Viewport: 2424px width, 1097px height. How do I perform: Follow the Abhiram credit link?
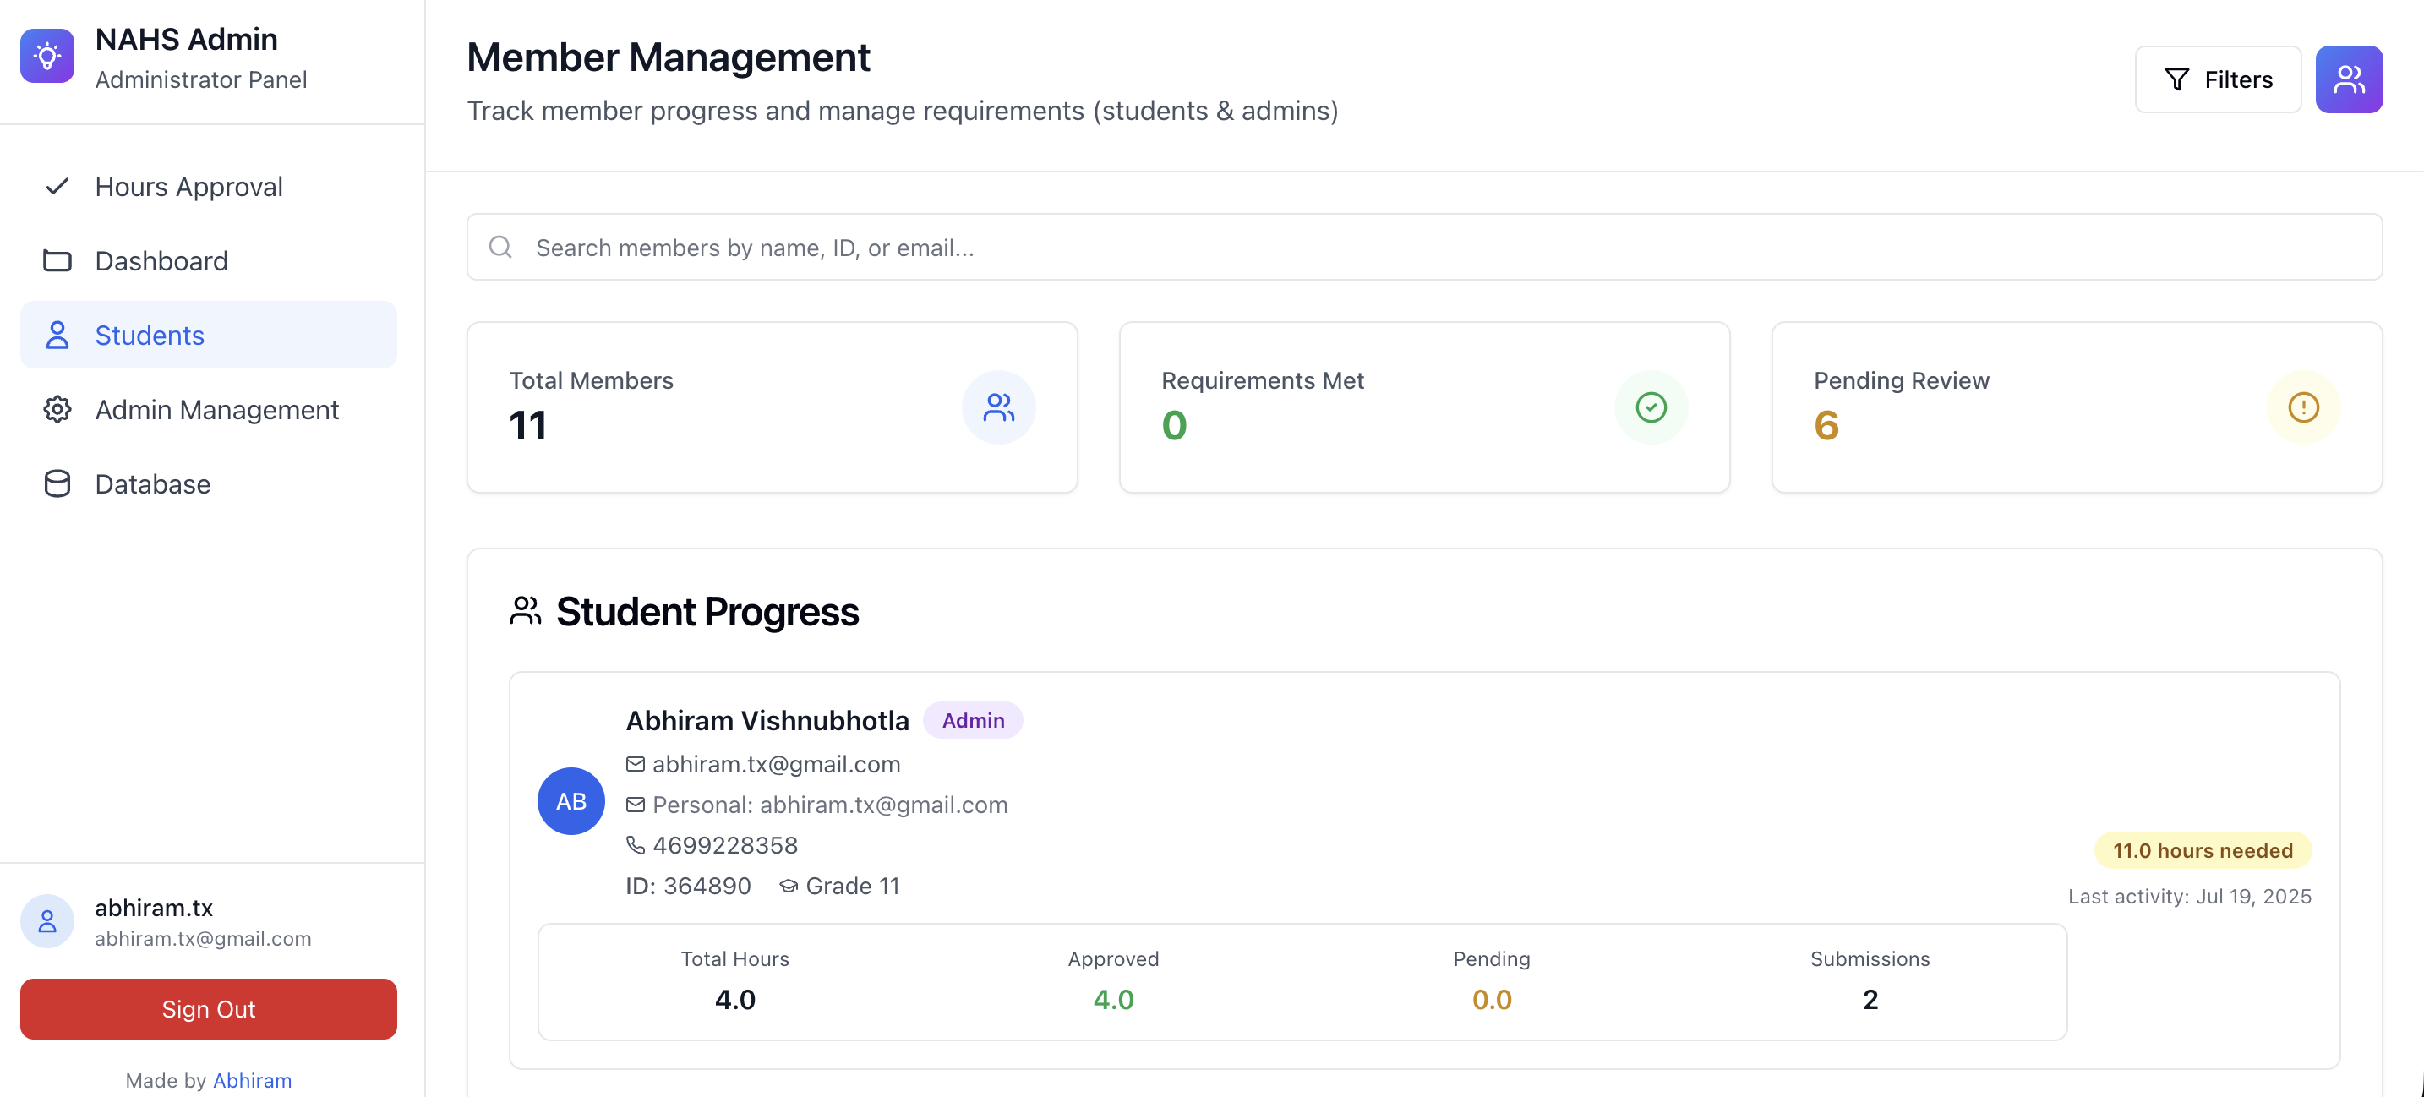coord(252,1080)
